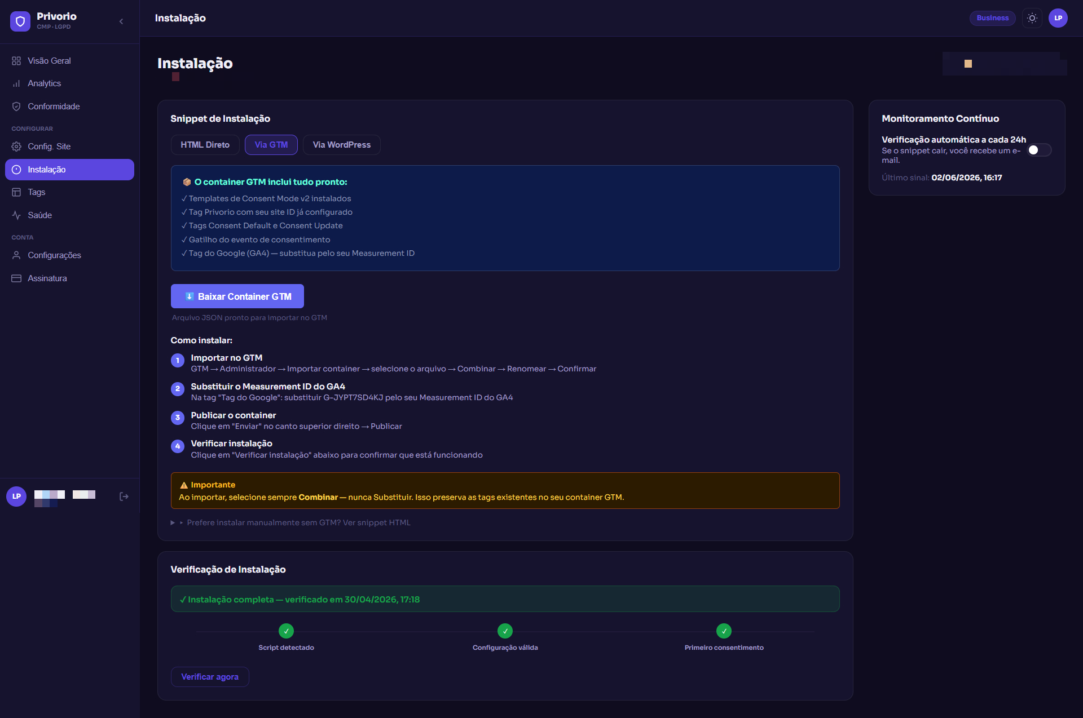Click the download icon on Baixar Container GTM
The width and height of the screenshot is (1083, 718).
click(x=190, y=296)
